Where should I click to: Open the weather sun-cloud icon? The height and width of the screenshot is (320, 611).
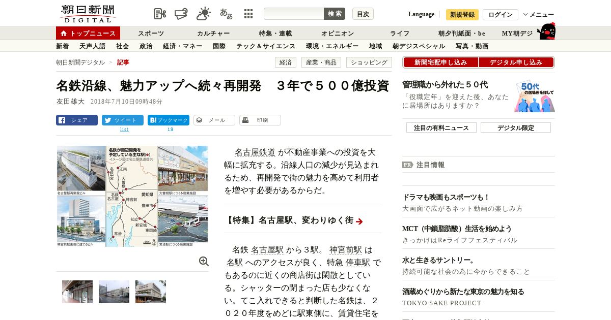pyautogui.click(x=204, y=14)
